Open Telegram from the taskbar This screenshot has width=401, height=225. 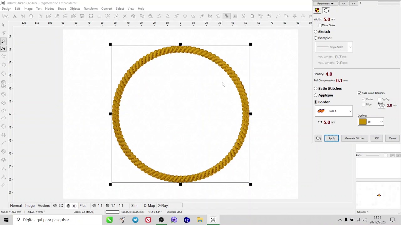135,220
